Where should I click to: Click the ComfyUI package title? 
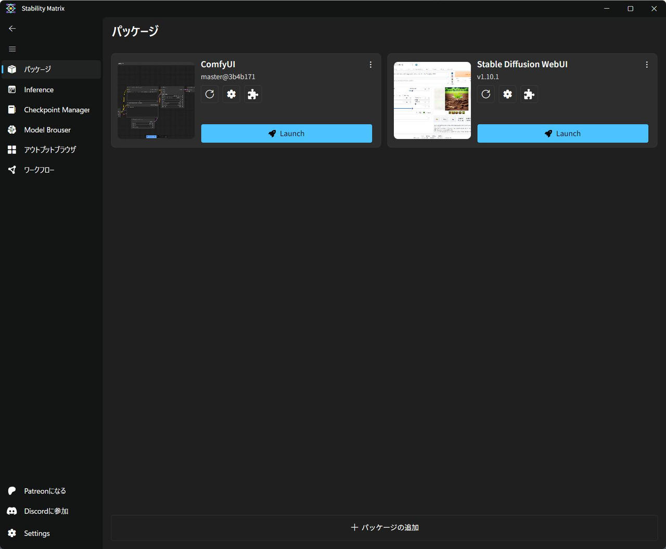pyautogui.click(x=218, y=64)
